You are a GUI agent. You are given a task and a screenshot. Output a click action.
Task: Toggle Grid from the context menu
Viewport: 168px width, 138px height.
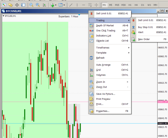coord(110,70)
